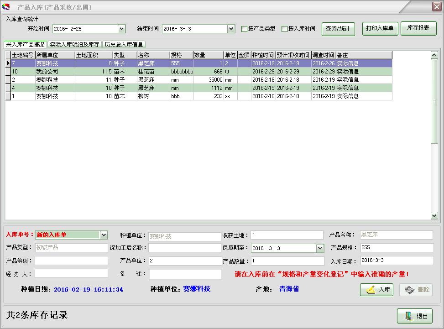444x329 pixels.
Task: Click the 打印入库单 button
Action: click(380, 28)
